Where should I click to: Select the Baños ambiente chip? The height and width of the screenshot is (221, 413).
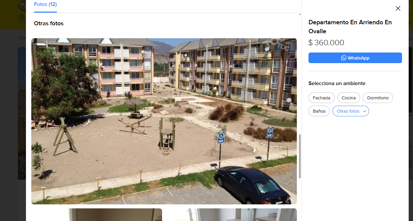click(319, 111)
